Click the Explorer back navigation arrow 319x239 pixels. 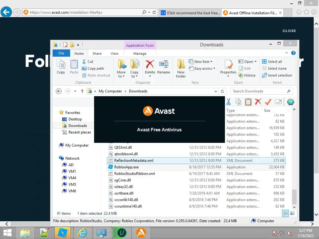59,91
